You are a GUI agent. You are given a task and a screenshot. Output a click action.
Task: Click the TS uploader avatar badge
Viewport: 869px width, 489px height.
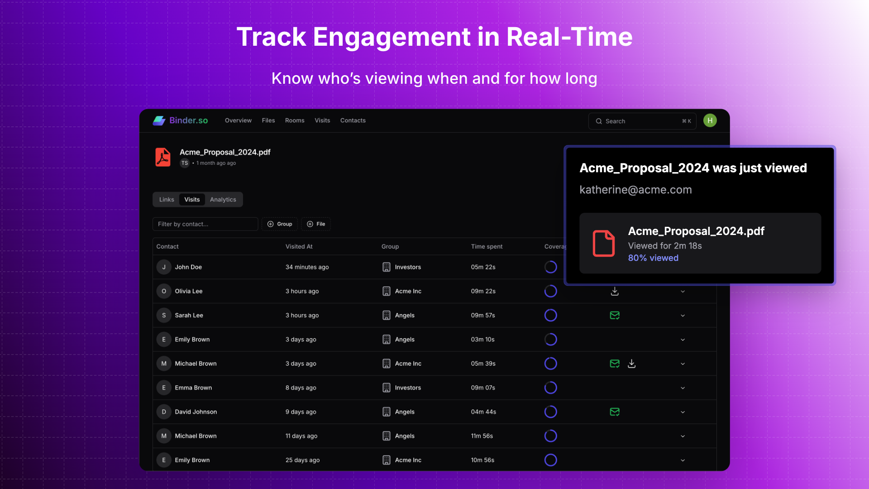tap(184, 163)
